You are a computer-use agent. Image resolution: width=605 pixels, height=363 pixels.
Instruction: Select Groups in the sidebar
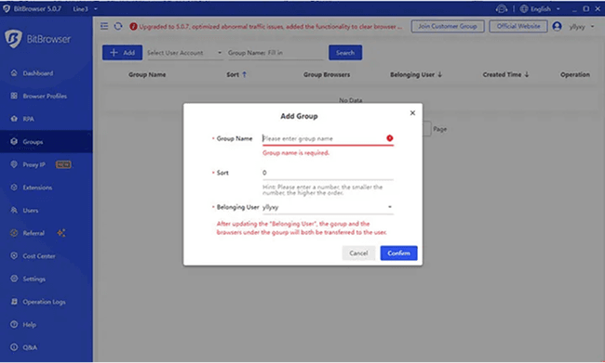click(47, 142)
